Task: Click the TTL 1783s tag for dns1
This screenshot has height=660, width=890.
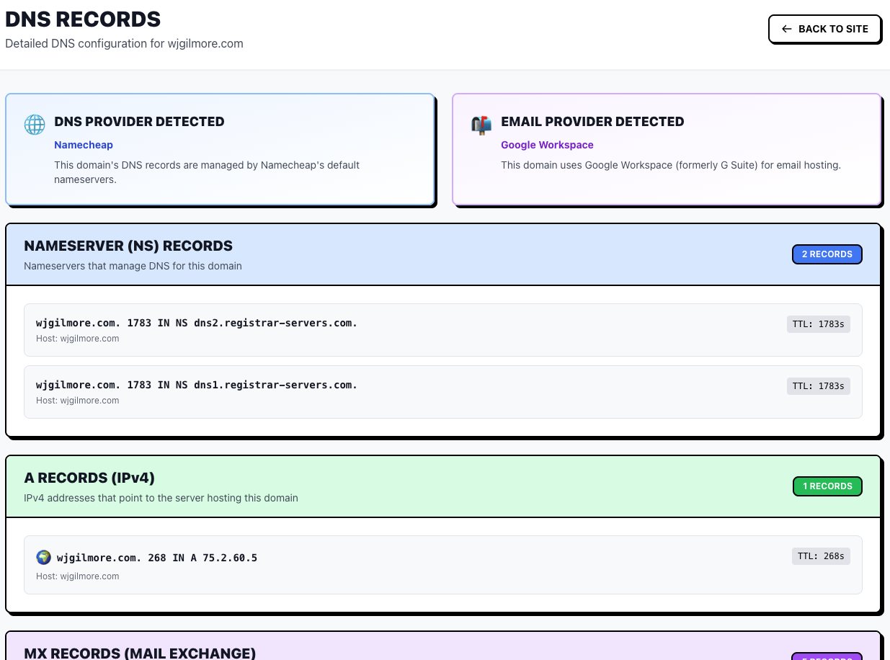Action: tap(818, 386)
